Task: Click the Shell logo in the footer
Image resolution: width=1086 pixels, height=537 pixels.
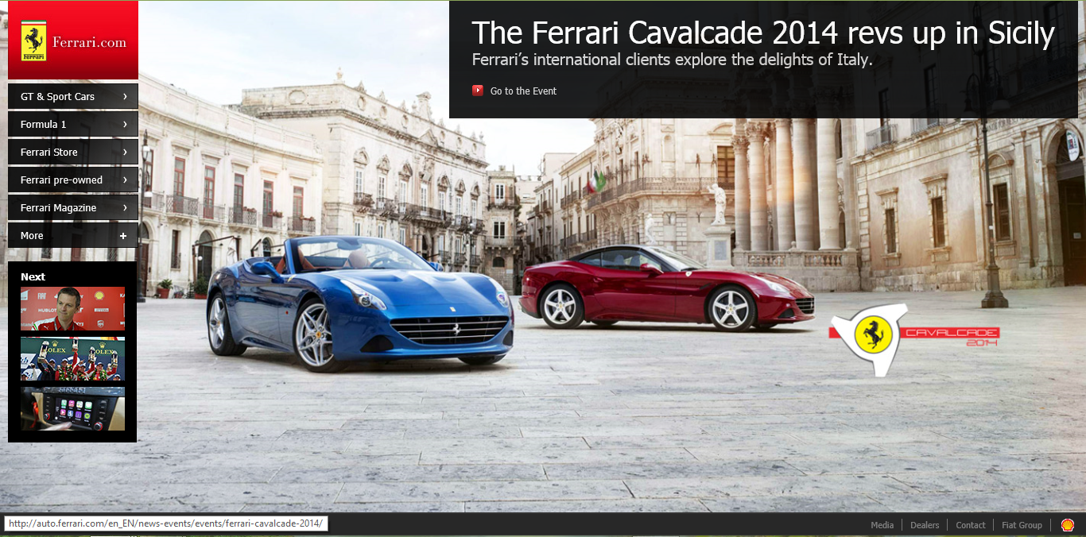Action: (1067, 525)
